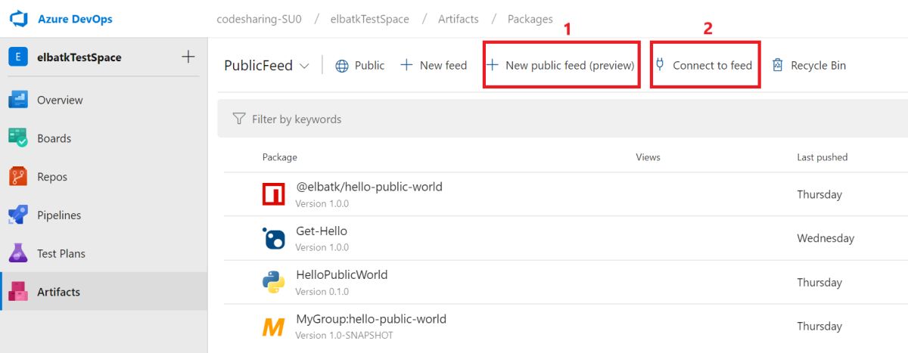The width and height of the screenshot is (908, 353).
Task: Open the Test Plans label
Action: tap(61, 254)
